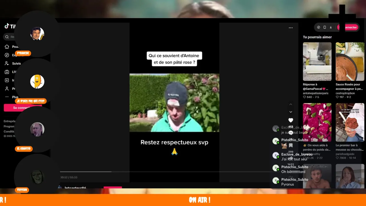The height and width of the screenshot is (206, 366).
Task: Like the video with the heart icon
Action: coord(291,120)
